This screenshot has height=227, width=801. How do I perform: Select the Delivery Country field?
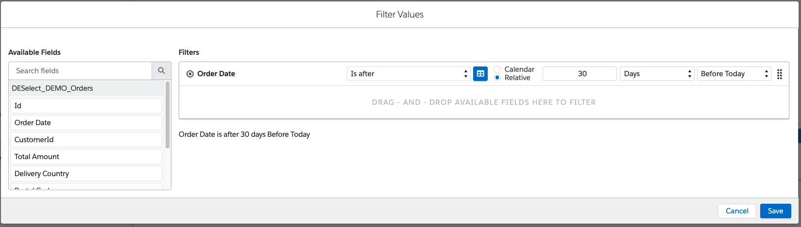(x=86, y=174)
